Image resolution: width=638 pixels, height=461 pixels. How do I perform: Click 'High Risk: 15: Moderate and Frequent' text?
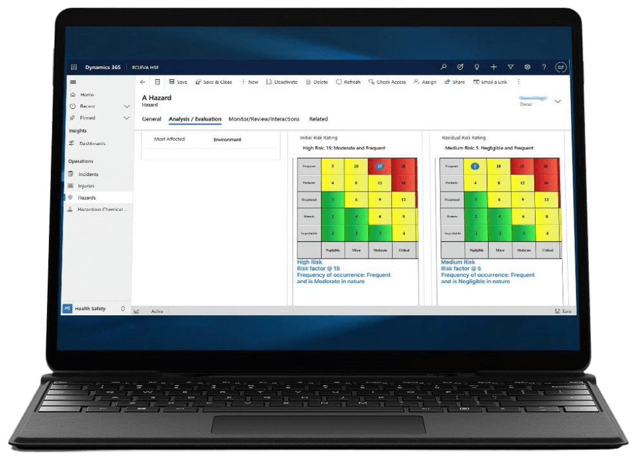coord(344,148)
